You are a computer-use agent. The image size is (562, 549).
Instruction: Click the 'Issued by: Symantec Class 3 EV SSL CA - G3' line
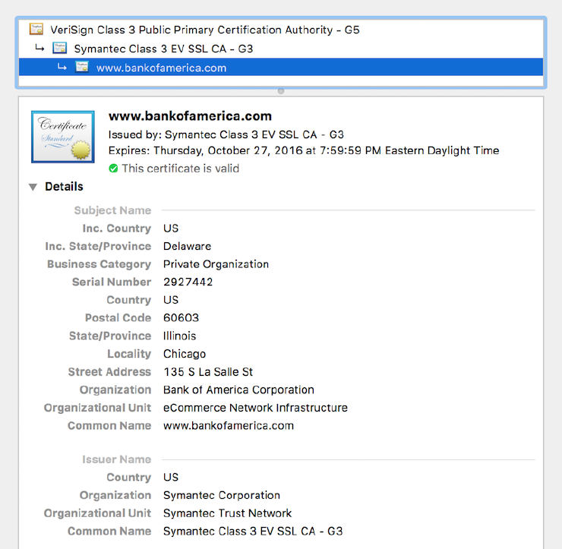(226, 134)
